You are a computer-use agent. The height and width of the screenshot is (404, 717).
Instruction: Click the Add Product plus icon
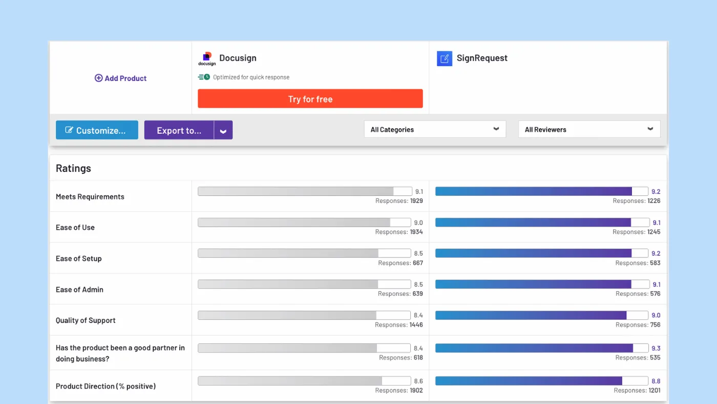(x=98, y=78)
